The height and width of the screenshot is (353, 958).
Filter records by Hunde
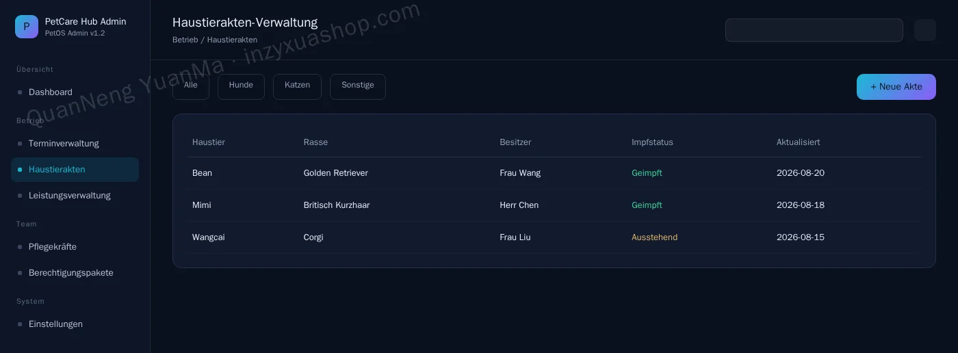click(x=241, y=86)
